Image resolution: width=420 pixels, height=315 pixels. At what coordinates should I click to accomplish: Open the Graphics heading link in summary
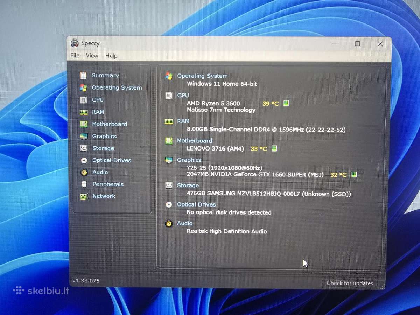pos(189,160)
